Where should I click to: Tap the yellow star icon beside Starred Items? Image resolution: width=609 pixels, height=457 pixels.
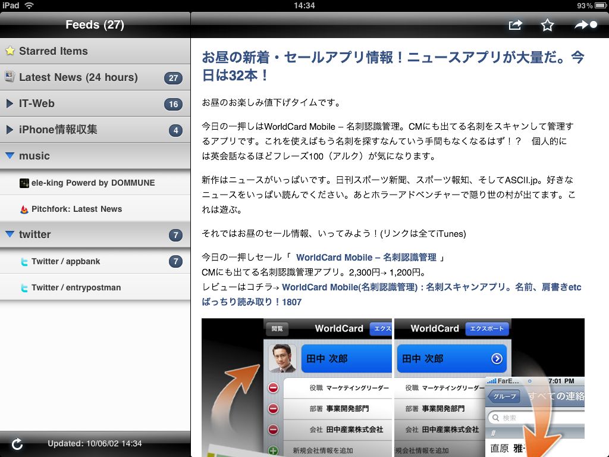[x=10, y=51]
